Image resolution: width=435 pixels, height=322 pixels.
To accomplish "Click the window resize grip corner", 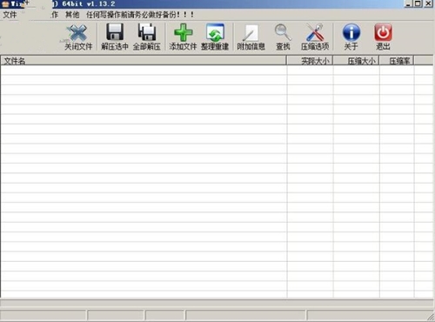I will 431,318.
